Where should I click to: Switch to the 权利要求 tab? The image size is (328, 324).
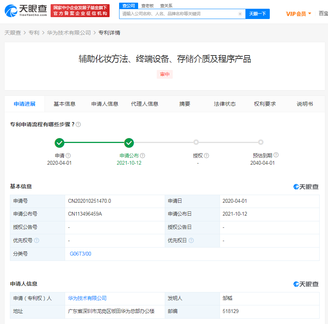265,104
